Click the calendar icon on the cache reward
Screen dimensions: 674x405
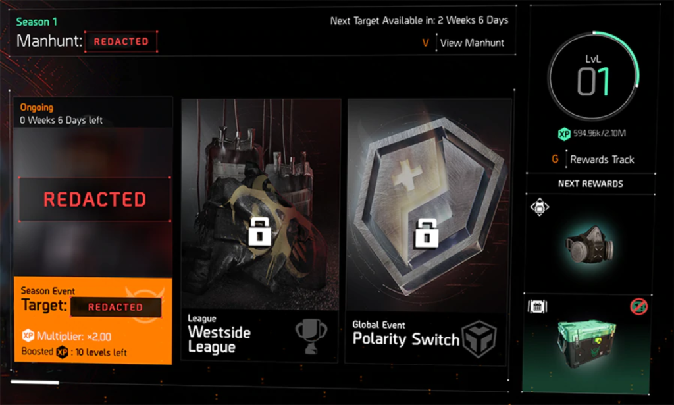coord(537,307)
